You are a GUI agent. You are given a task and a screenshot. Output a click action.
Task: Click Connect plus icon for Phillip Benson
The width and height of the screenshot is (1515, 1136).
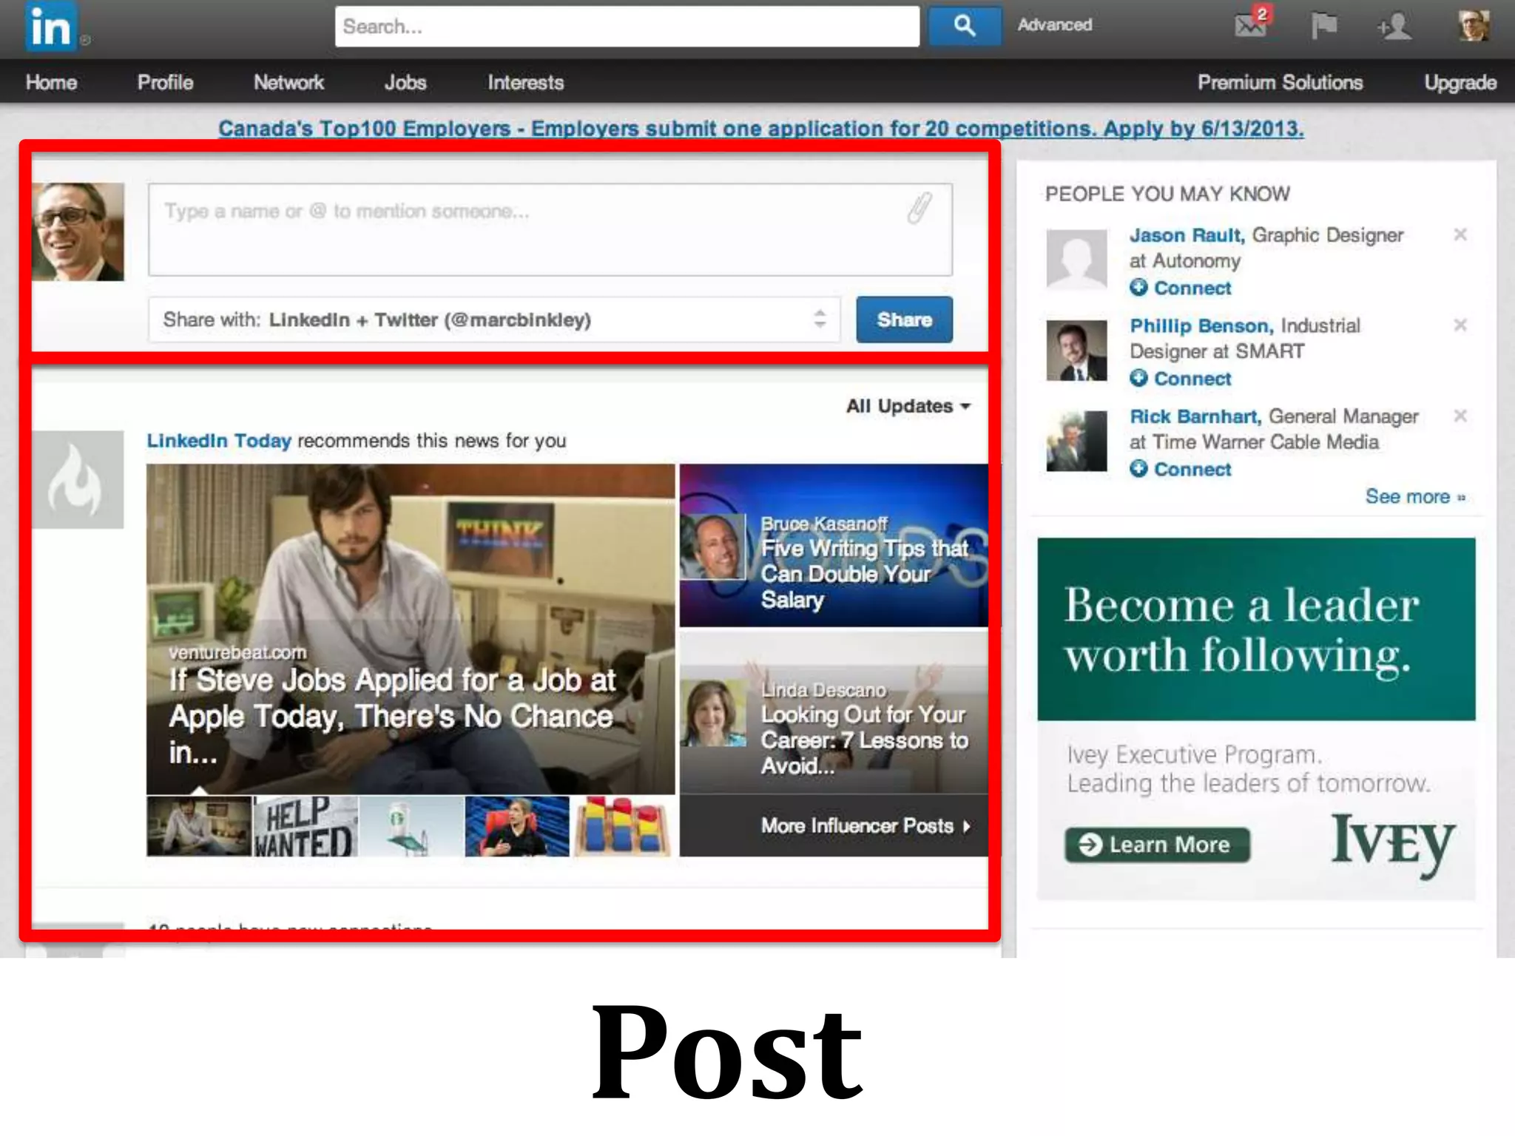coord(1138,378)
